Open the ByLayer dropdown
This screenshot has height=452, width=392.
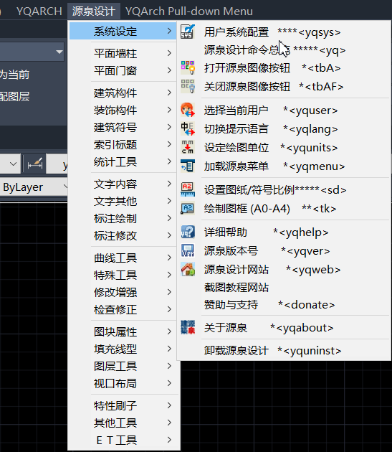[34, 187]
